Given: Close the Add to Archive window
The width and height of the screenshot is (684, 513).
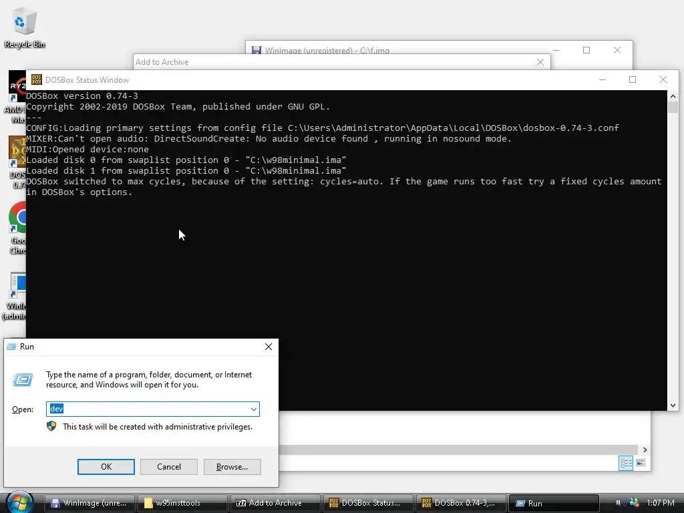Looking at the screenshot, I should tap(540, 62).
